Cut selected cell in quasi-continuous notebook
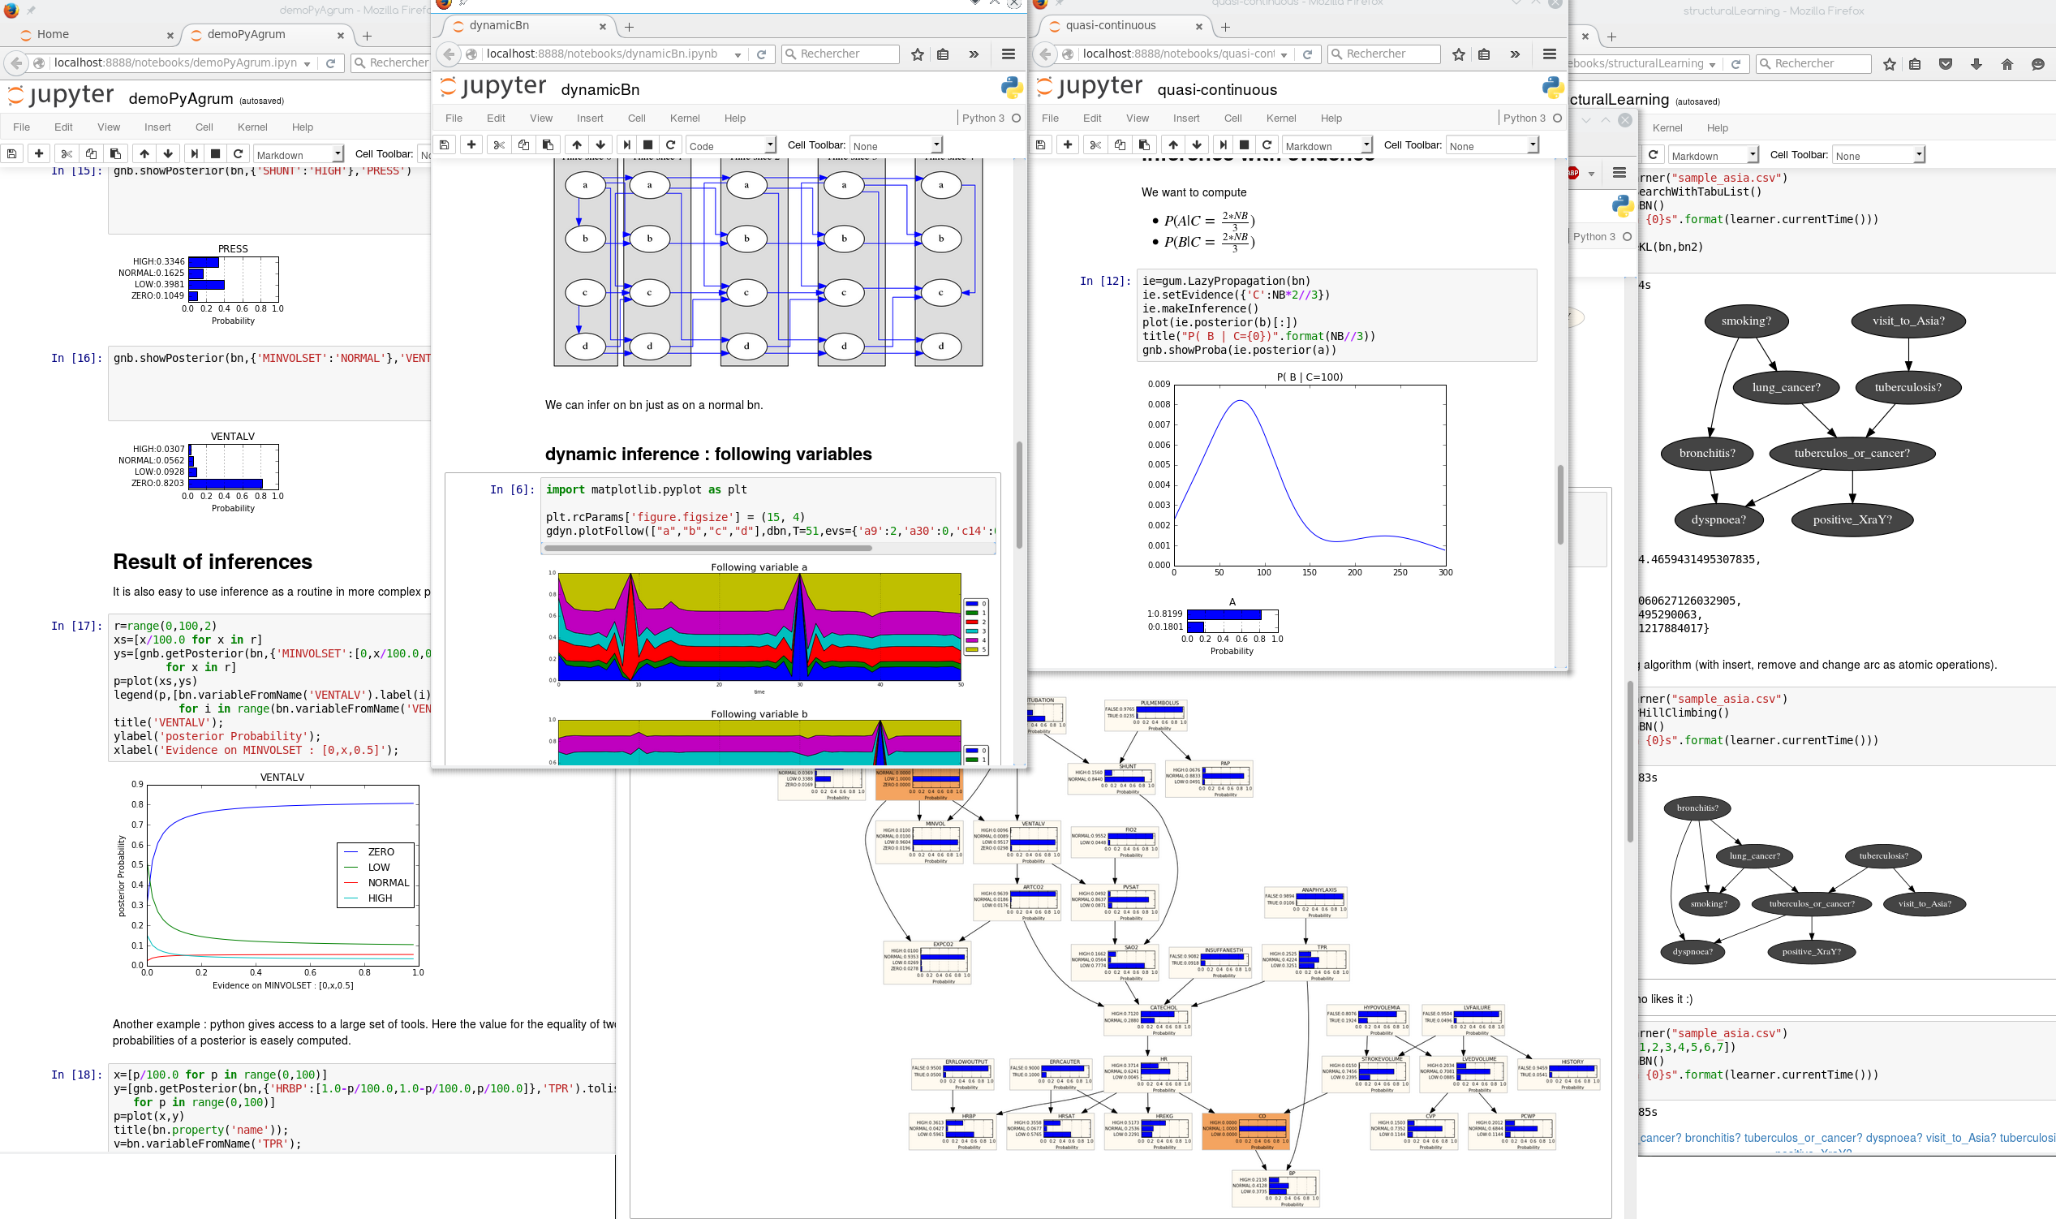 point(1095,145)
